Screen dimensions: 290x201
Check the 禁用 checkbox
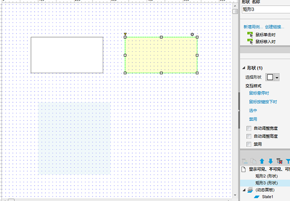[x=249, y=144]
